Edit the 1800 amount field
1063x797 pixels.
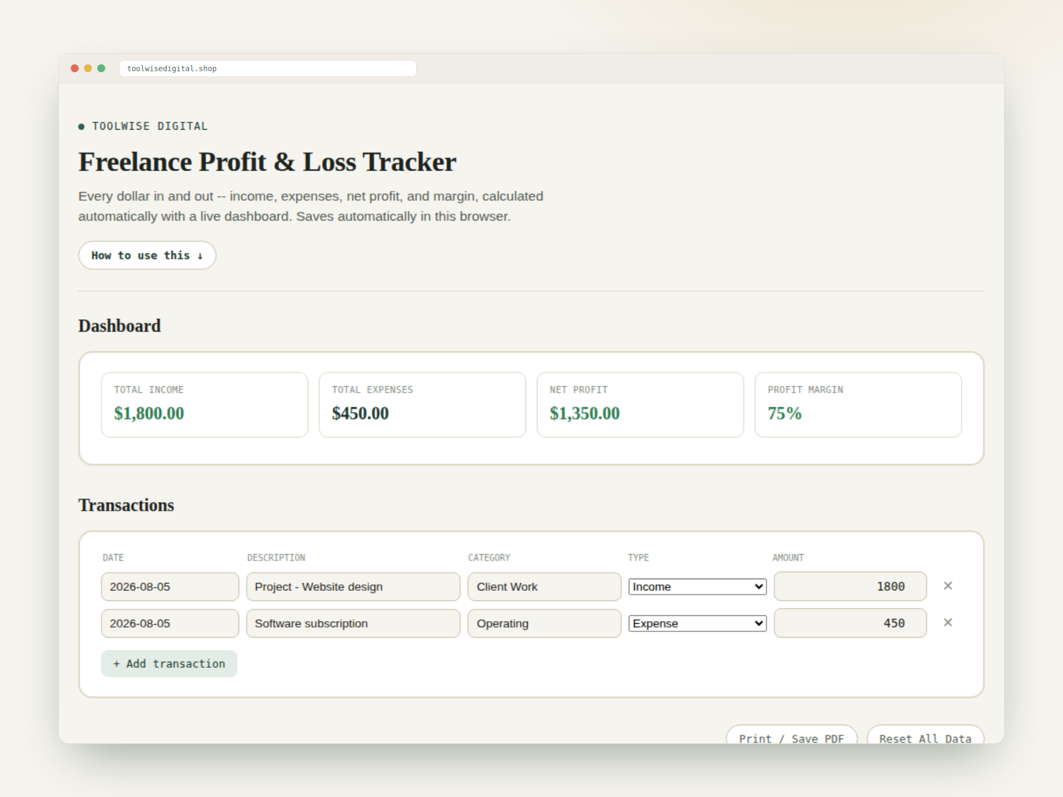click(850, 587)
